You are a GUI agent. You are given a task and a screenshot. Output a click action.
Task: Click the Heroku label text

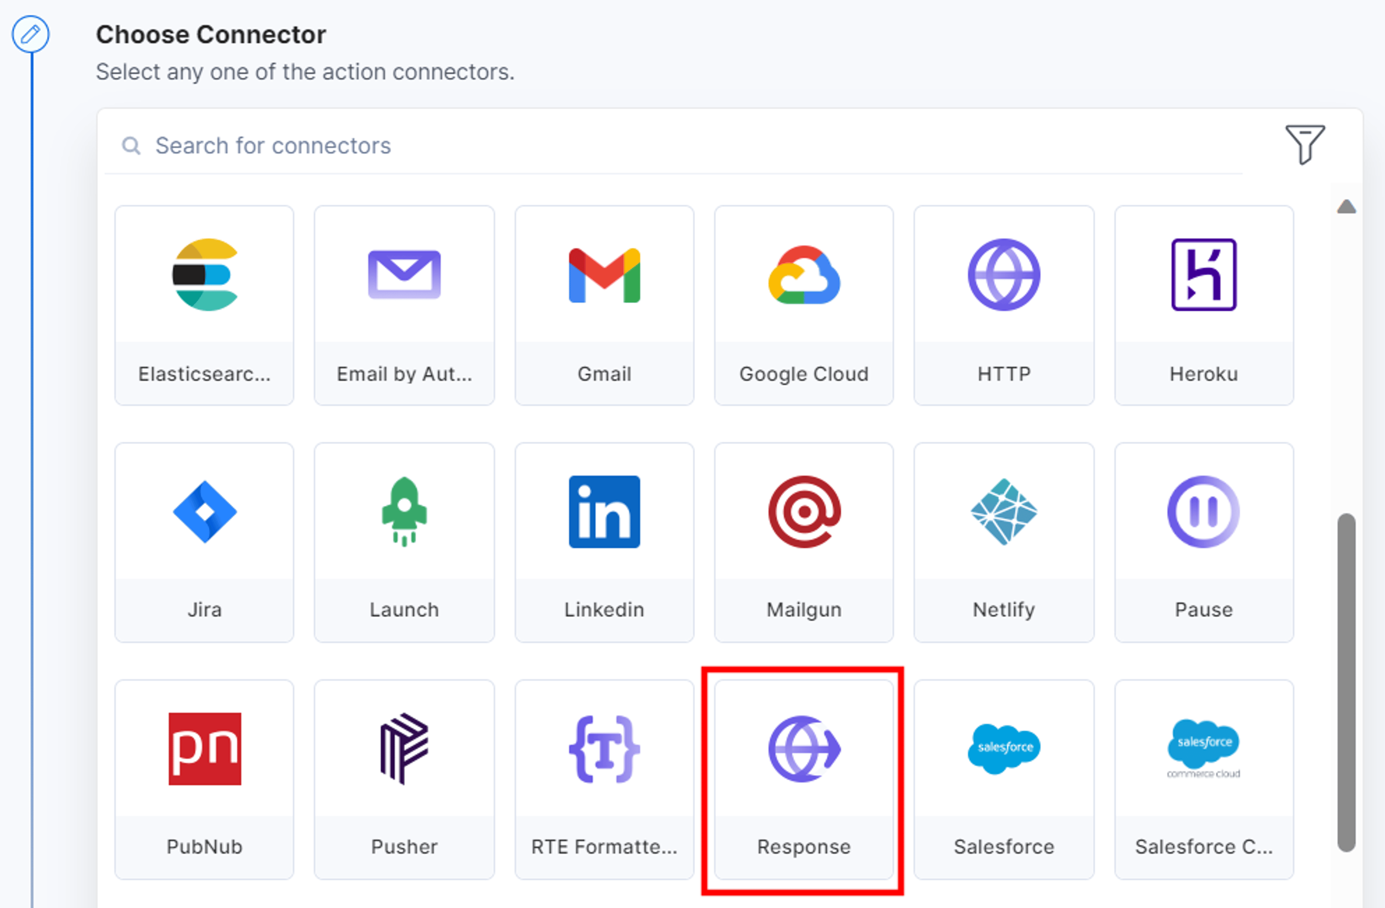[x=1204, y=374]
